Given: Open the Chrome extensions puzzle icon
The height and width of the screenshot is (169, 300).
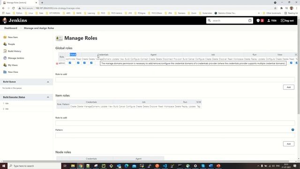Looking at the screenshot, I should point(281,8).
